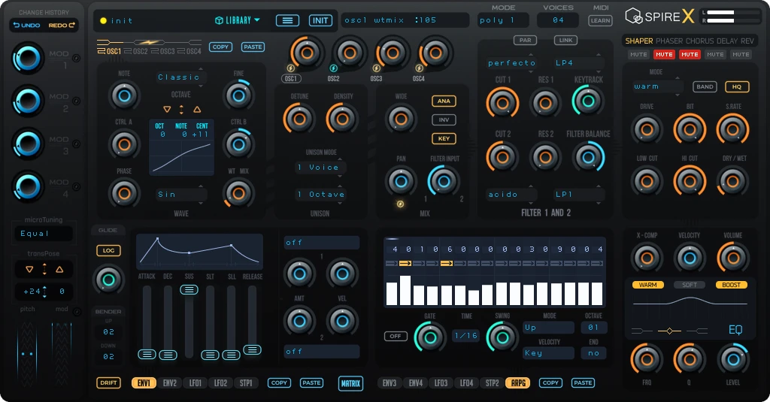Click MOD 2 assign icon
The image size is (770, 402).
click(x=76, y=101)
